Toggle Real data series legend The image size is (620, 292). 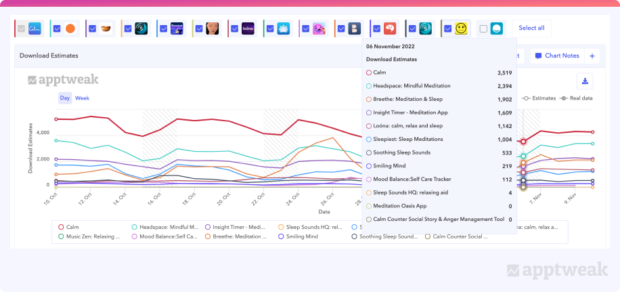(x=576, y=98)
